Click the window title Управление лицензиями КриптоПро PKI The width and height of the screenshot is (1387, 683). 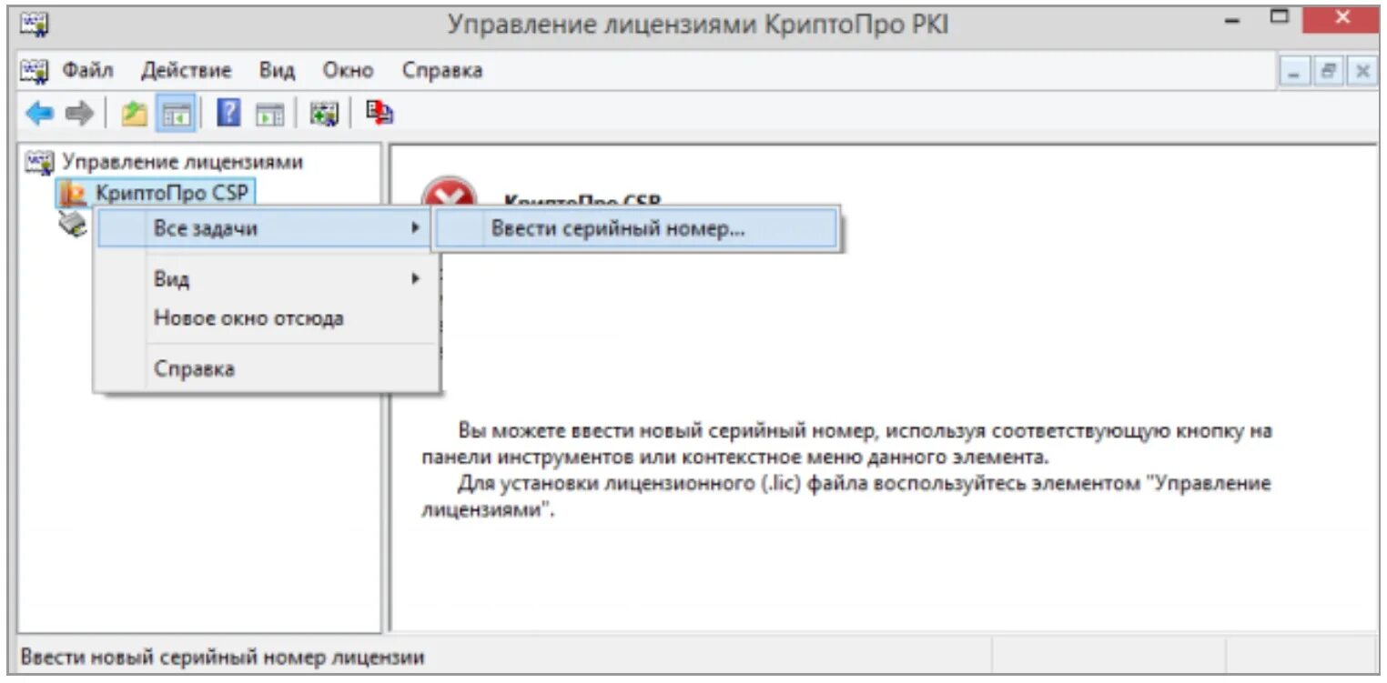click(697, 24)
